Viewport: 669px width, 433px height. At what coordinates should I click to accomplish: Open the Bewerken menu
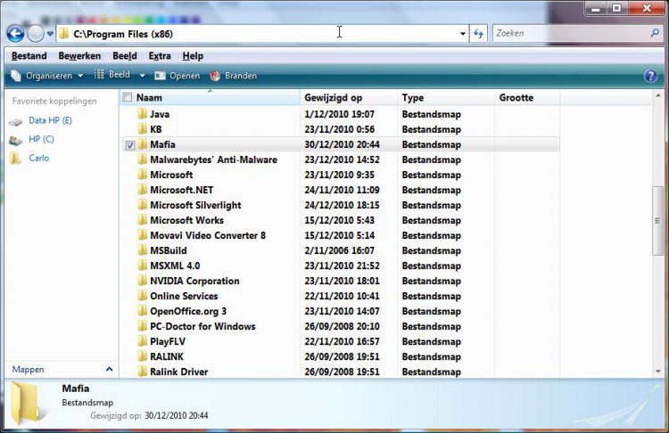[79, 56]
